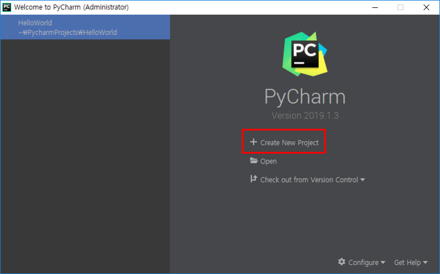Click the Version 2019.1.3 label

(x=305, y=116)
